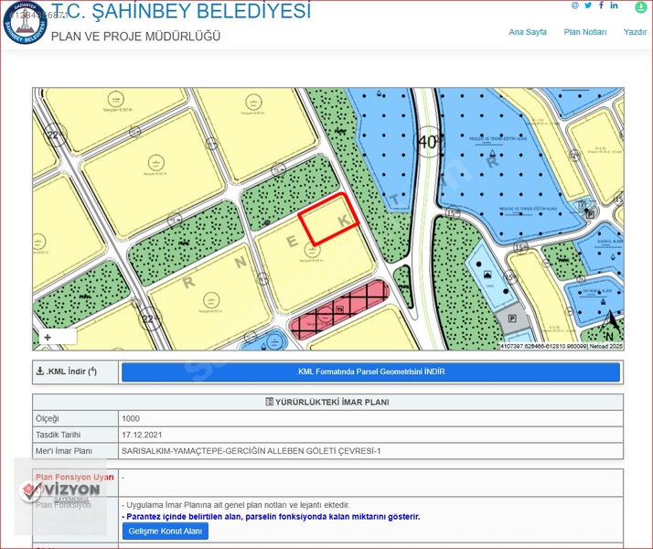This screenshot has height=549, width=653.
Task: Zoom in the map with plus button
Action: click(47, 338)
